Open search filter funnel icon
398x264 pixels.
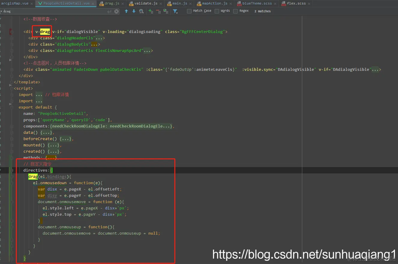click(175, 11)
